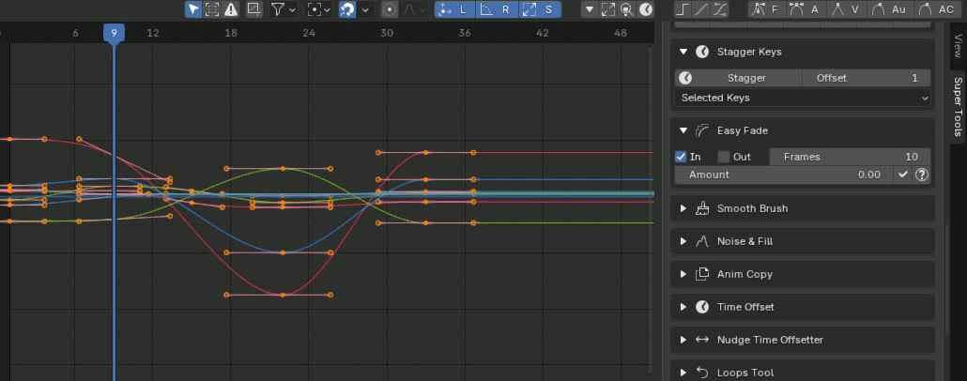Click the Amount 0.00 slider field
967x381 pixels.
point(784,175)
